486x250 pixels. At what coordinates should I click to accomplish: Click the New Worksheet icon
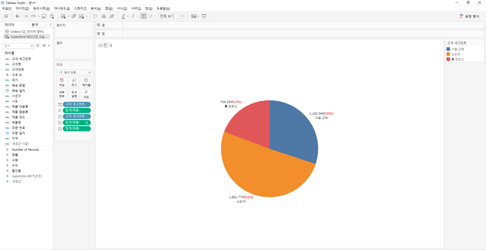pyautogui.click(x=63, y=16)
